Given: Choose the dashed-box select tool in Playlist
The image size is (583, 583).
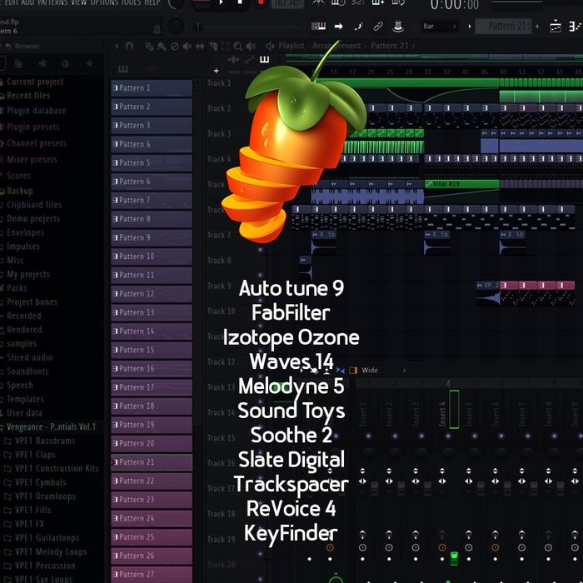Looking at the screenshot, I should pos(226,47).
